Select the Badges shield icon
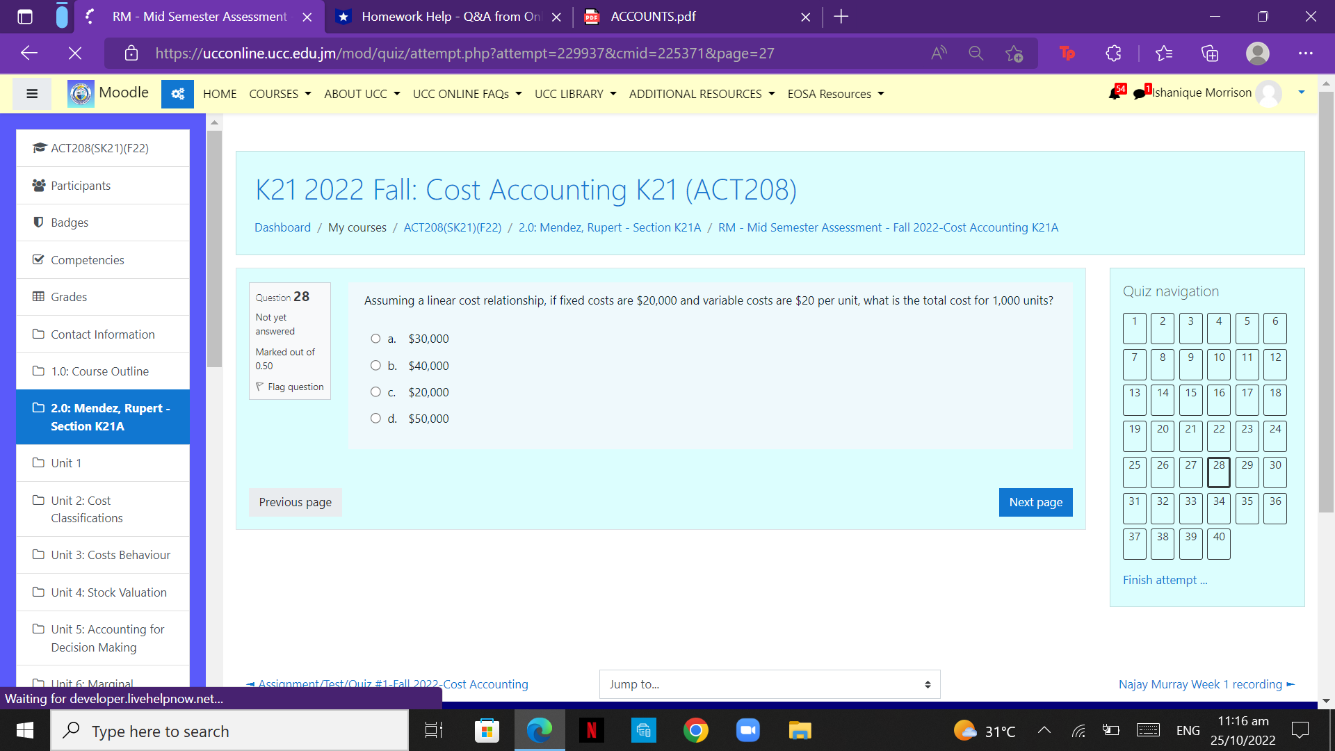The image size is (1335, 751). tap(38, 222)
